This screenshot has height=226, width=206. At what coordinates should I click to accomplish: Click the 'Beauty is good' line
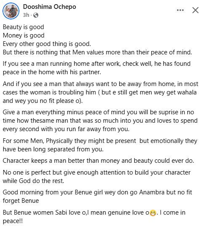tap(24, 27)
